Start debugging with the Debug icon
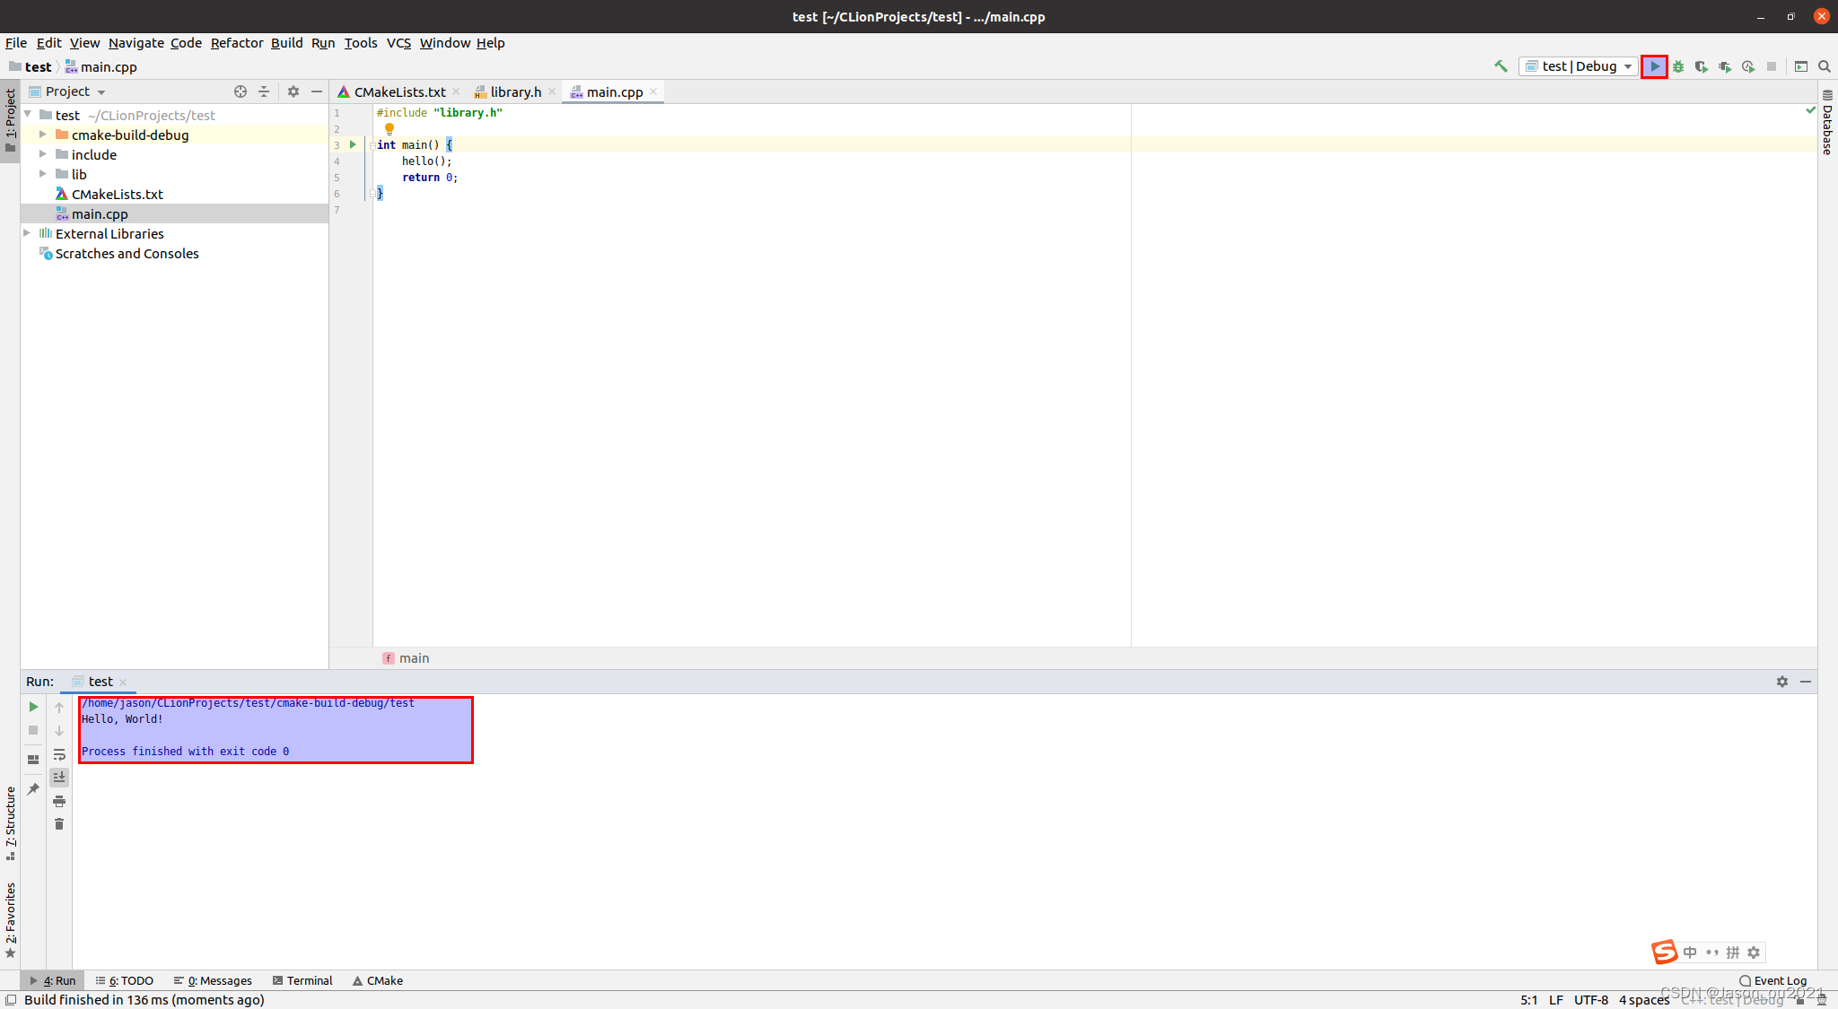 coord(1679,66)
